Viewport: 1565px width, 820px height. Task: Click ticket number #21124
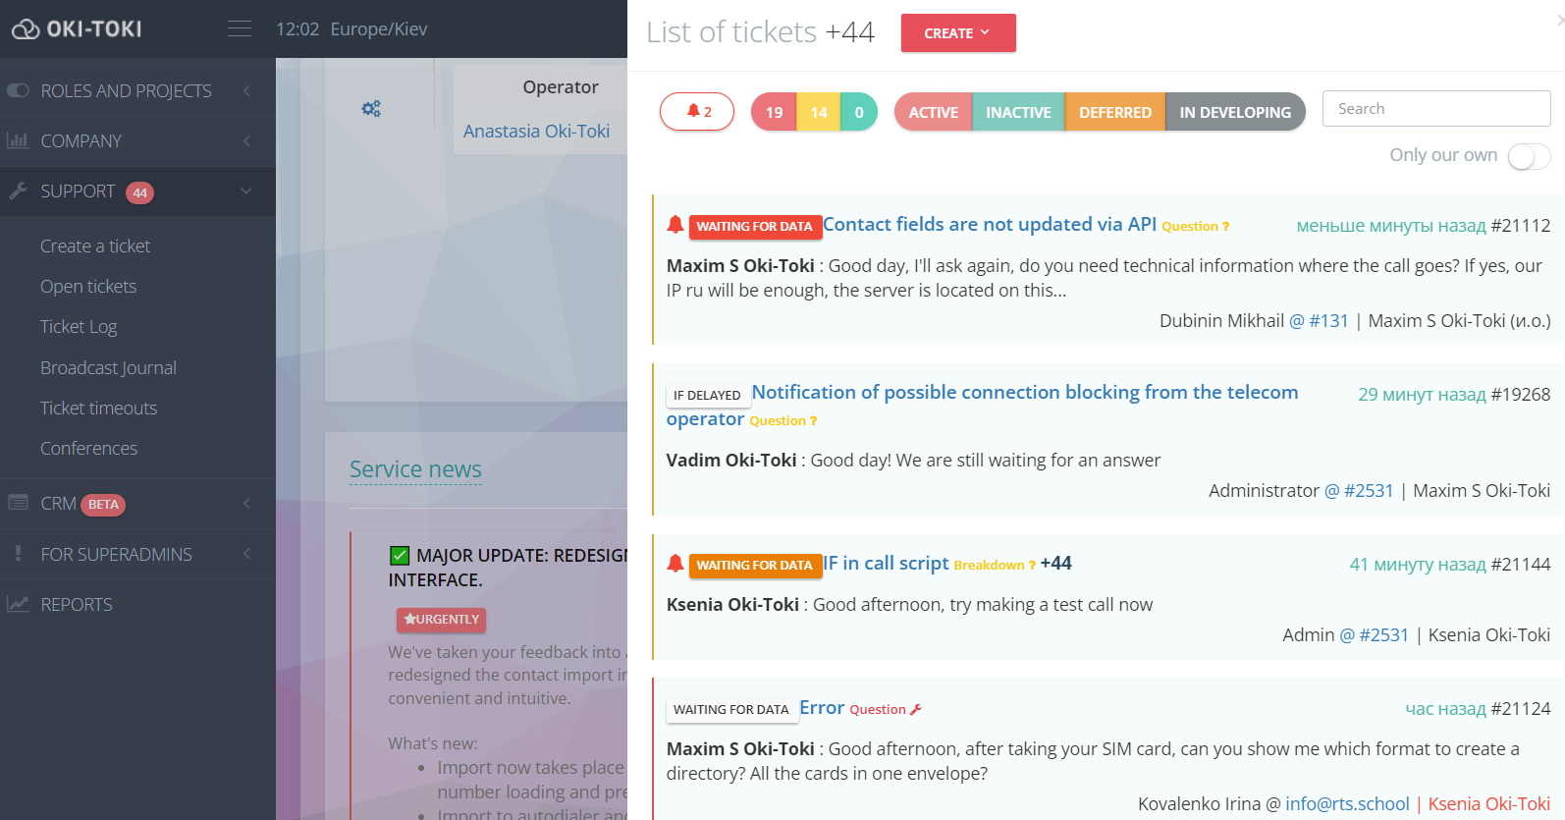coord(1521,708)
